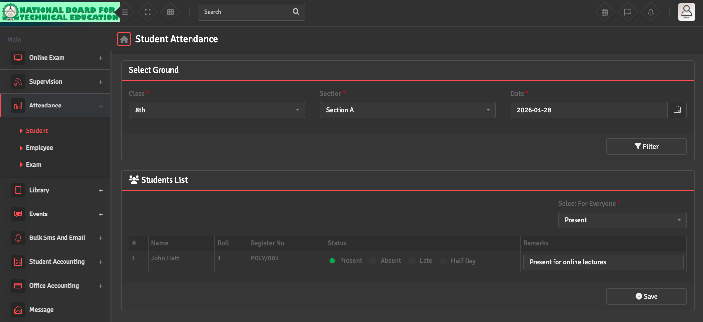Toggle fullscreen mode icon in top bar

pyautogui.click(x=148, y=12)
